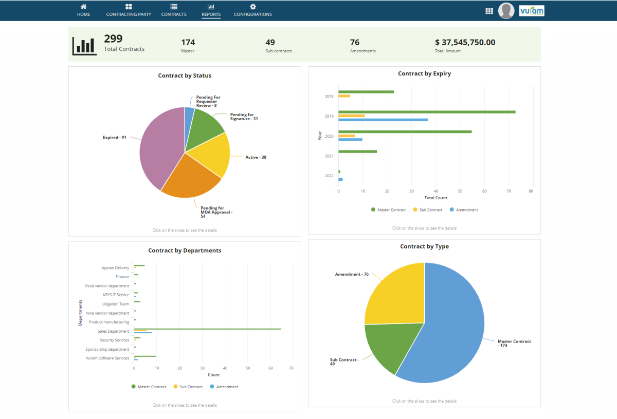The width and height of the screenshot is (617, 419).
Task: Open the Reports bar-chart icon
Action: (211, 7)
